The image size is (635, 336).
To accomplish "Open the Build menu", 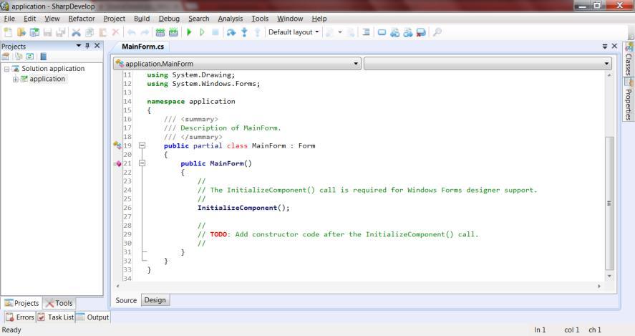I will (142, 19).
